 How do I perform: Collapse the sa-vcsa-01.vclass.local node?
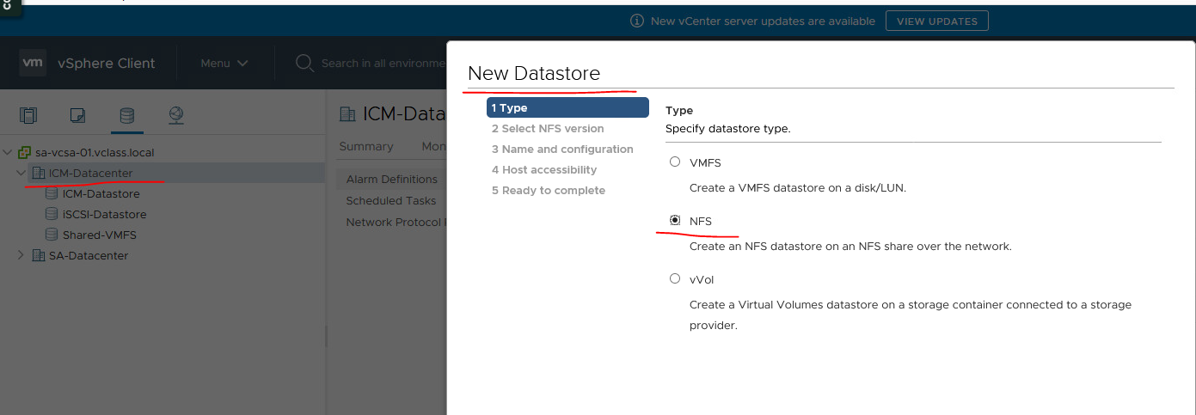pos(8,152)
